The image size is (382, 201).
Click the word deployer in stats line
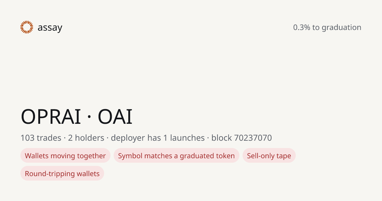click(x=128, y=138)
